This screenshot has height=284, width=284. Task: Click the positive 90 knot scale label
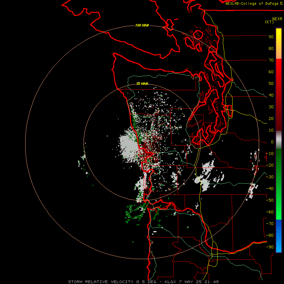coord(271,37)
